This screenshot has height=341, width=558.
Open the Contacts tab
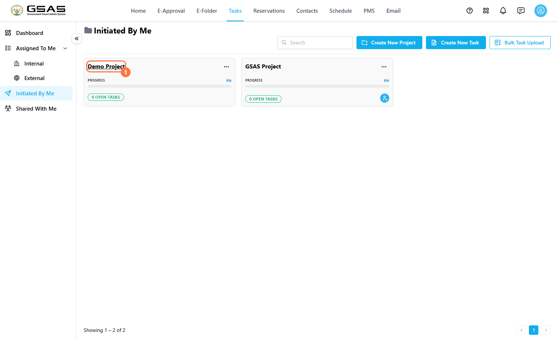pos(307,11)
